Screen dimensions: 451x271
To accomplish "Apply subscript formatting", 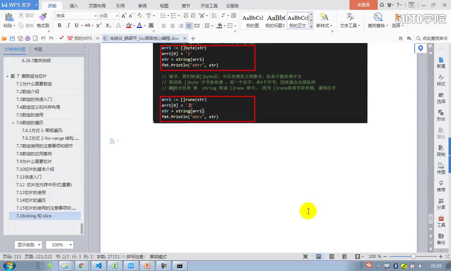I will [108, 25].
